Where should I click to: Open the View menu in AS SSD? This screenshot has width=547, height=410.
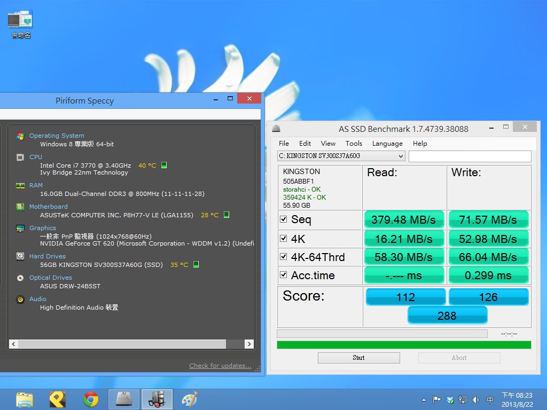[329, 143]
